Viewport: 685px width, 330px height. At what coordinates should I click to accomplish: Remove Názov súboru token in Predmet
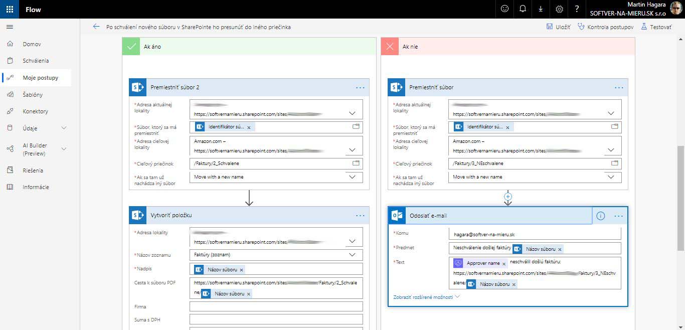click(x=560, y=249)
